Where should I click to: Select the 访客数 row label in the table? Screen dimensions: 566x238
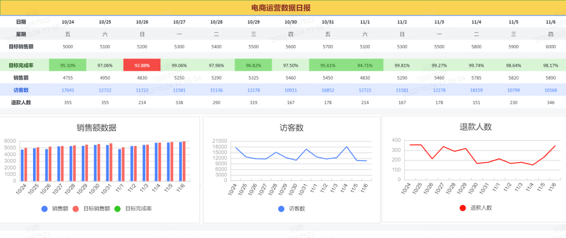21,89
